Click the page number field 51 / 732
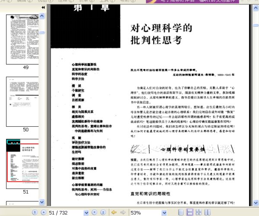This screenshot has width=259, height=216. (66, 213)
